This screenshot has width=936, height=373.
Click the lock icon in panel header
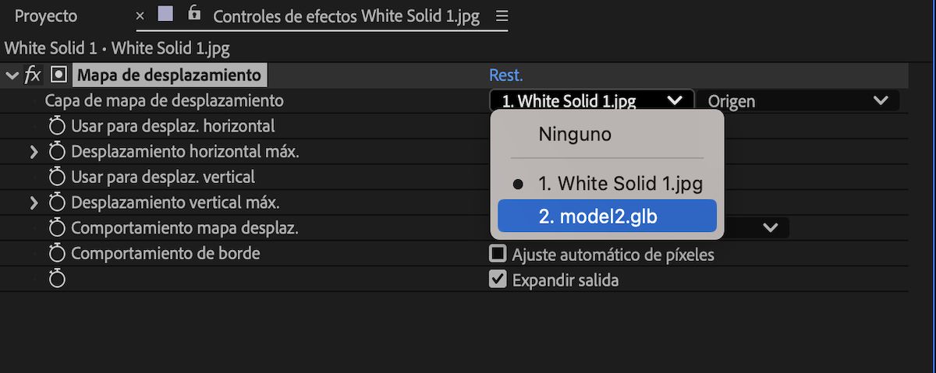pyautogui.click(x=194, y=14)
